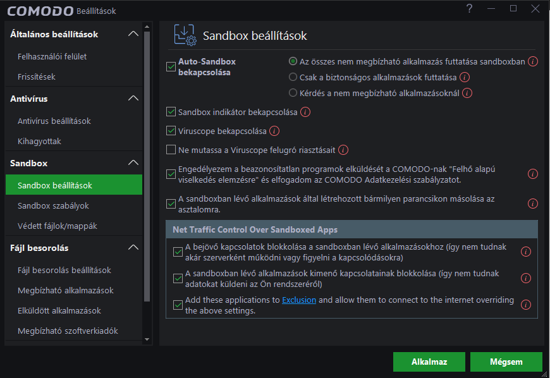Click the help question mark icon
This screenshot has height=378, width=550.
[469, 8]
